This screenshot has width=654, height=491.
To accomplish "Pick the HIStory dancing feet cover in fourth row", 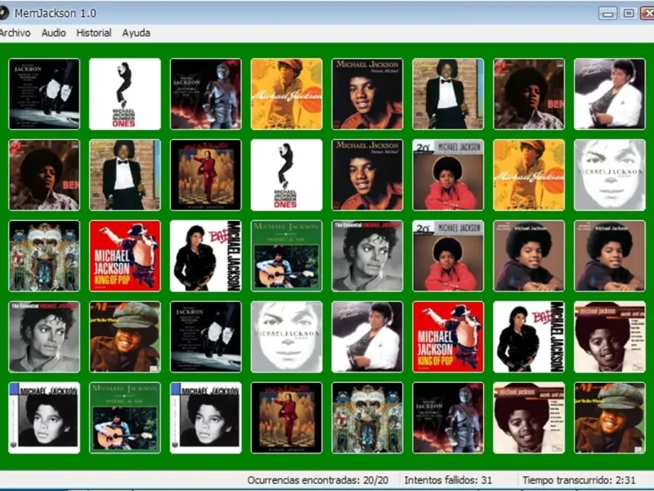I will coord(206,337).
